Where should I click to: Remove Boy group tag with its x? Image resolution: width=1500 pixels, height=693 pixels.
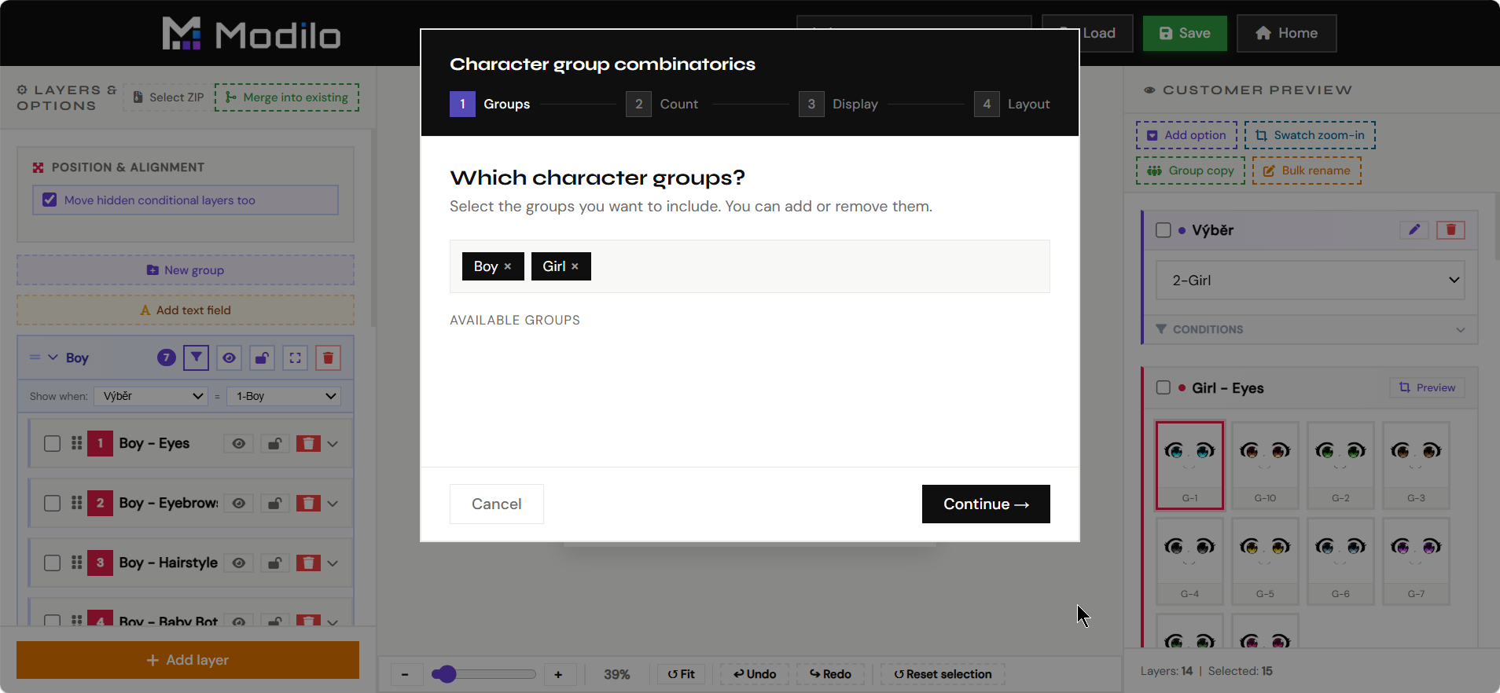508,266
